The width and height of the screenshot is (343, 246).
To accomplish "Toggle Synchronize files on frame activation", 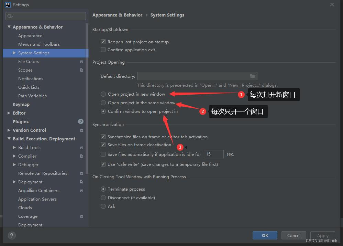I will [x=103, y=137].
